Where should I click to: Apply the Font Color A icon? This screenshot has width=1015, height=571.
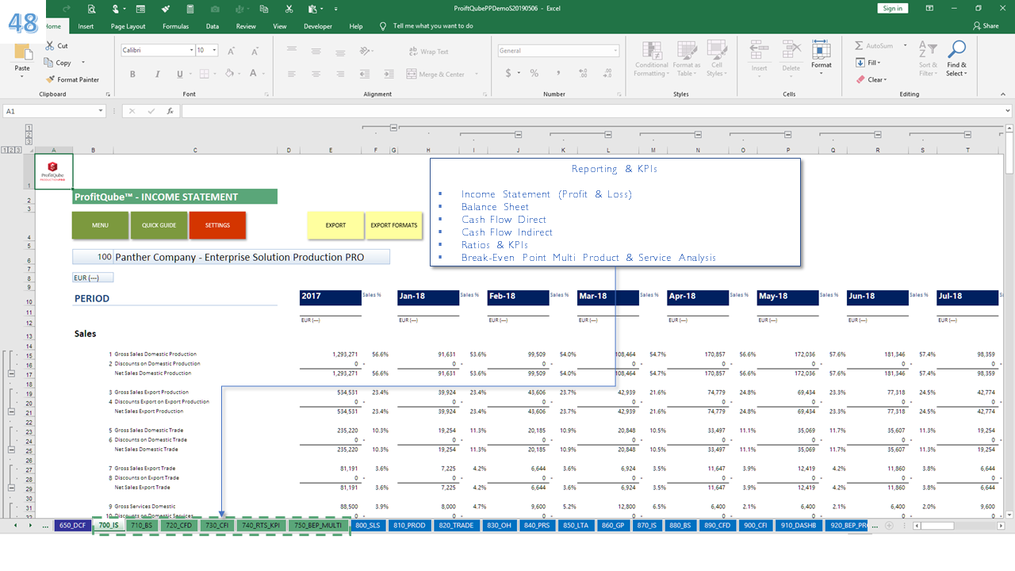click(x=253, y=74)
